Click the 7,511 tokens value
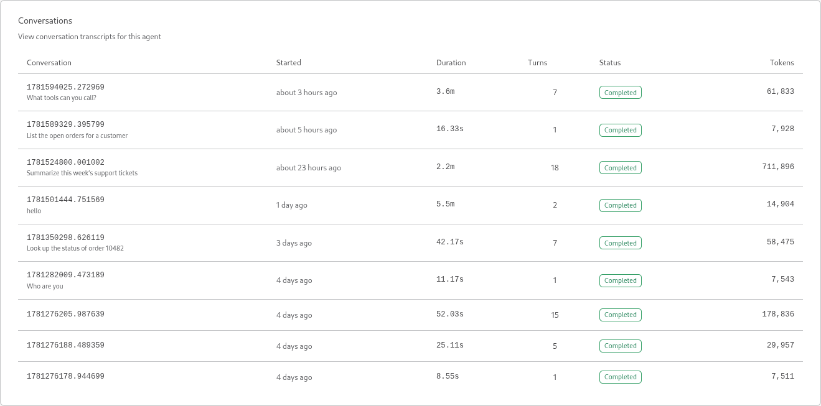 (x=783, y=376)
